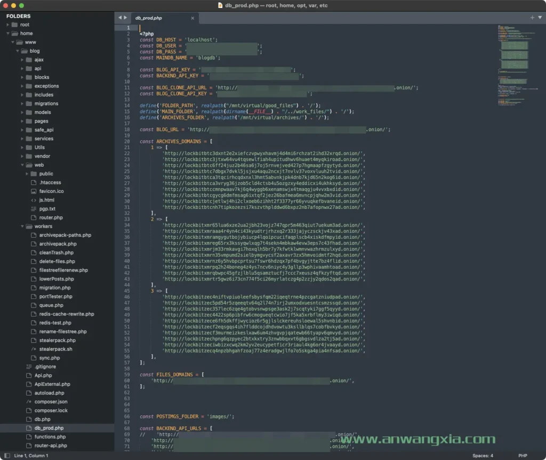Close the db_prod.php tab

192,18
